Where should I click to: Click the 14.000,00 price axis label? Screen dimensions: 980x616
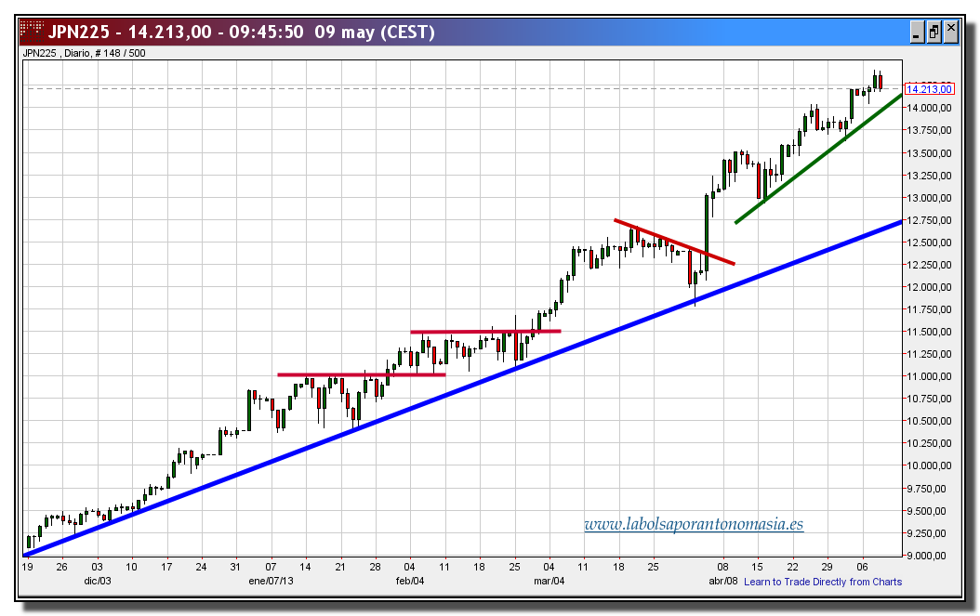[x=929, y=108]
